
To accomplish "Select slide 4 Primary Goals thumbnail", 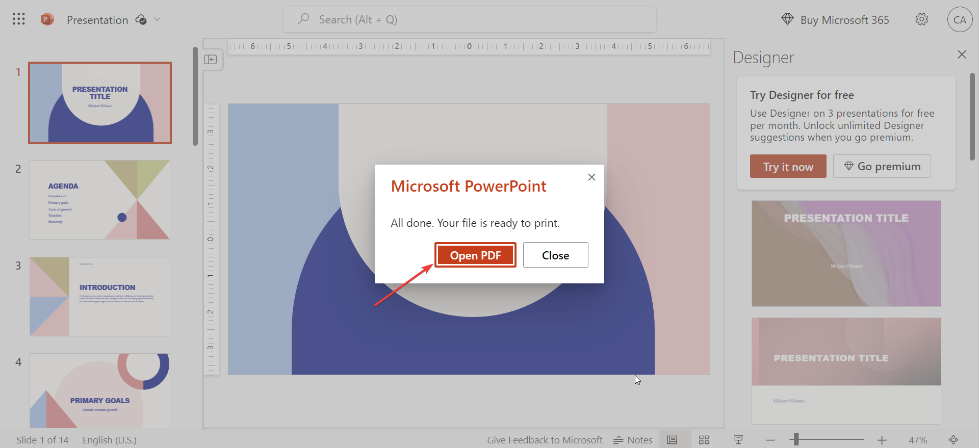I will (100, 391).
